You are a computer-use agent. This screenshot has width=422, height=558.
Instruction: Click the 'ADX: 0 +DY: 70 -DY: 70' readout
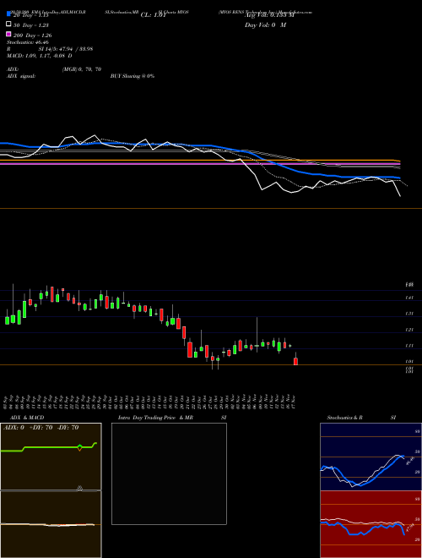[x=41, y=428]
